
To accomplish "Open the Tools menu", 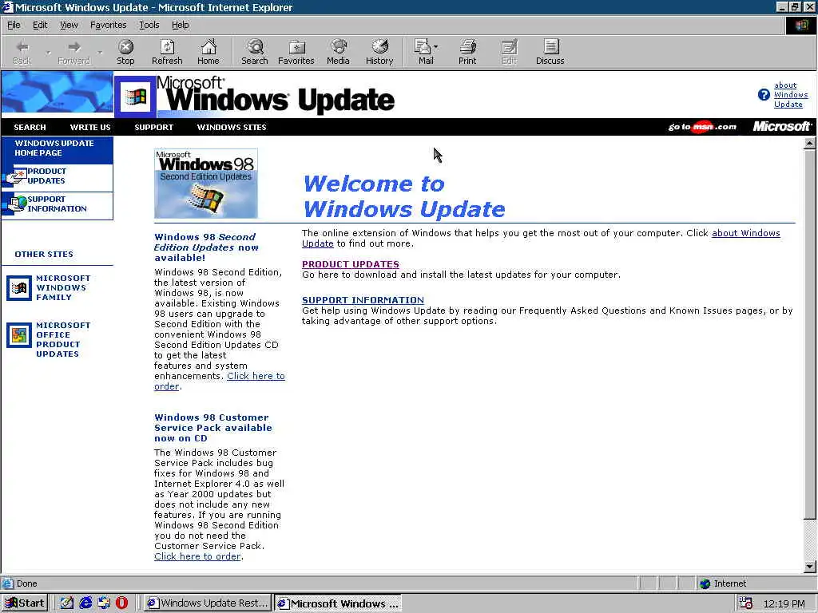I will (149, 25).
